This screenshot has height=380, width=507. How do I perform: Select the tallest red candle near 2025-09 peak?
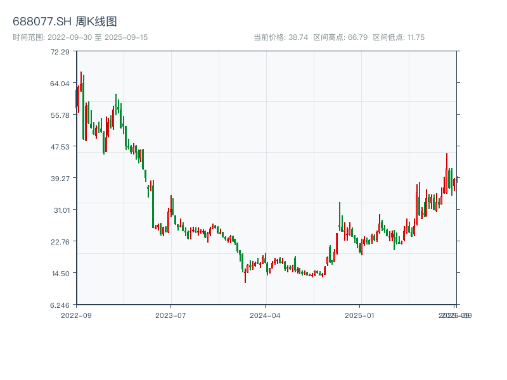pyautogui.click(x=447, y=174)
